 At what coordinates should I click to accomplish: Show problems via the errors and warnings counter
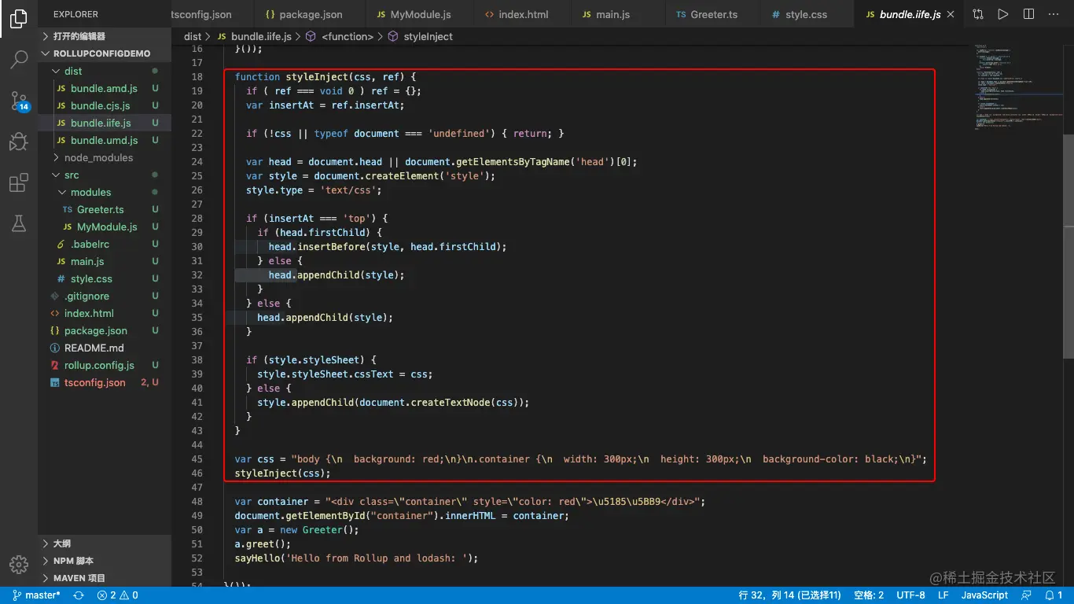117,595
